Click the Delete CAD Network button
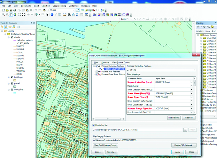 coord(184,145)
